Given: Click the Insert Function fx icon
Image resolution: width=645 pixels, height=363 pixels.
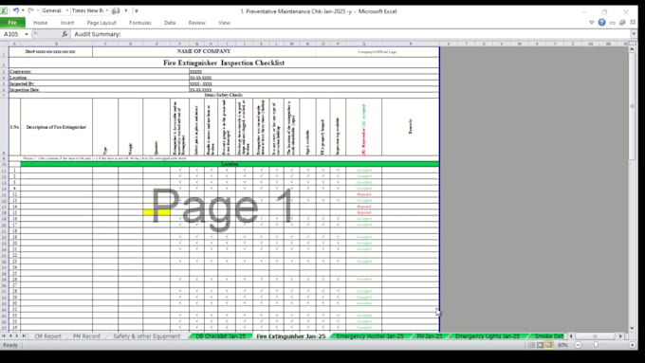Looking at the screenshot, I should tap(65, 34).
